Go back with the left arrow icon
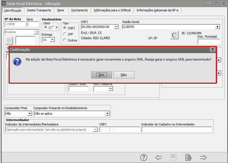228x163 pixels. (159, 157)
